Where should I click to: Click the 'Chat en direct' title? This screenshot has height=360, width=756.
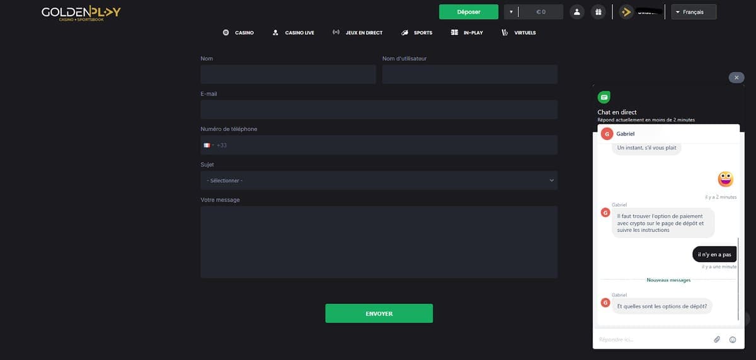617,112
